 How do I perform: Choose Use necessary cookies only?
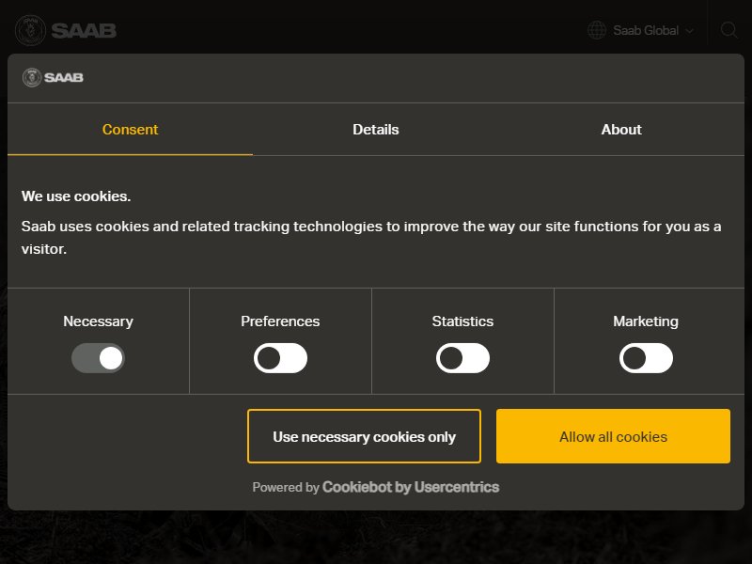coord(364,436)
